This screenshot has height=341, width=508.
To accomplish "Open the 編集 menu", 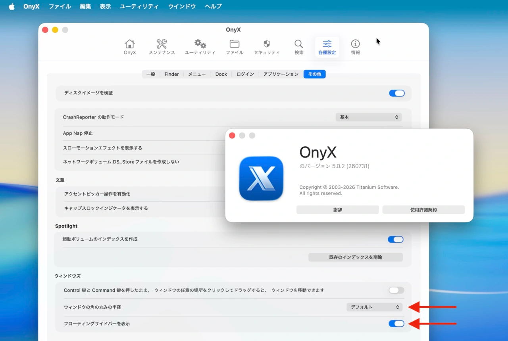I will (x=85, y=6).
